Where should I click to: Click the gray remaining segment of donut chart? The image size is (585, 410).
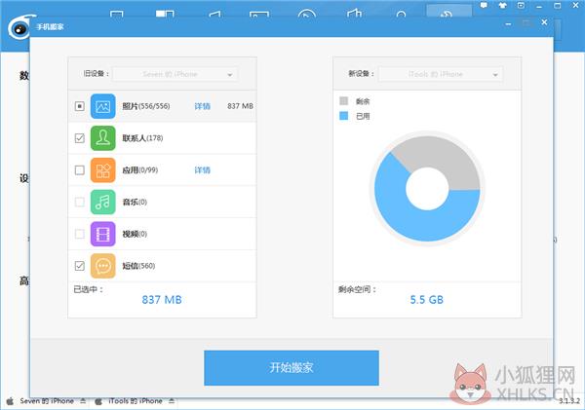coord(444,156)
